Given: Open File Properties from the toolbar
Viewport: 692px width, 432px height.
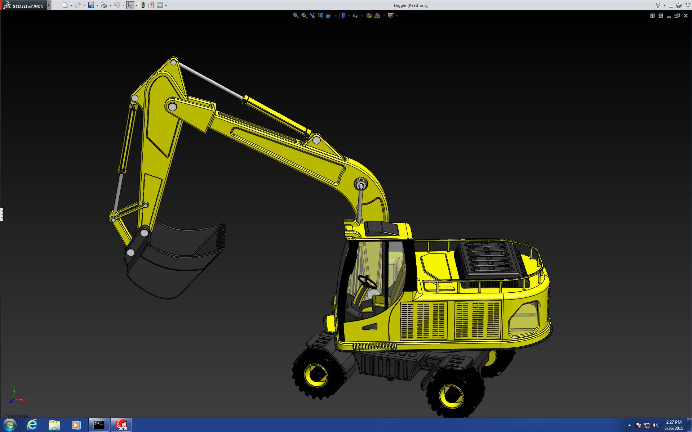Looking at the screenshot, I should pos(151,5).
